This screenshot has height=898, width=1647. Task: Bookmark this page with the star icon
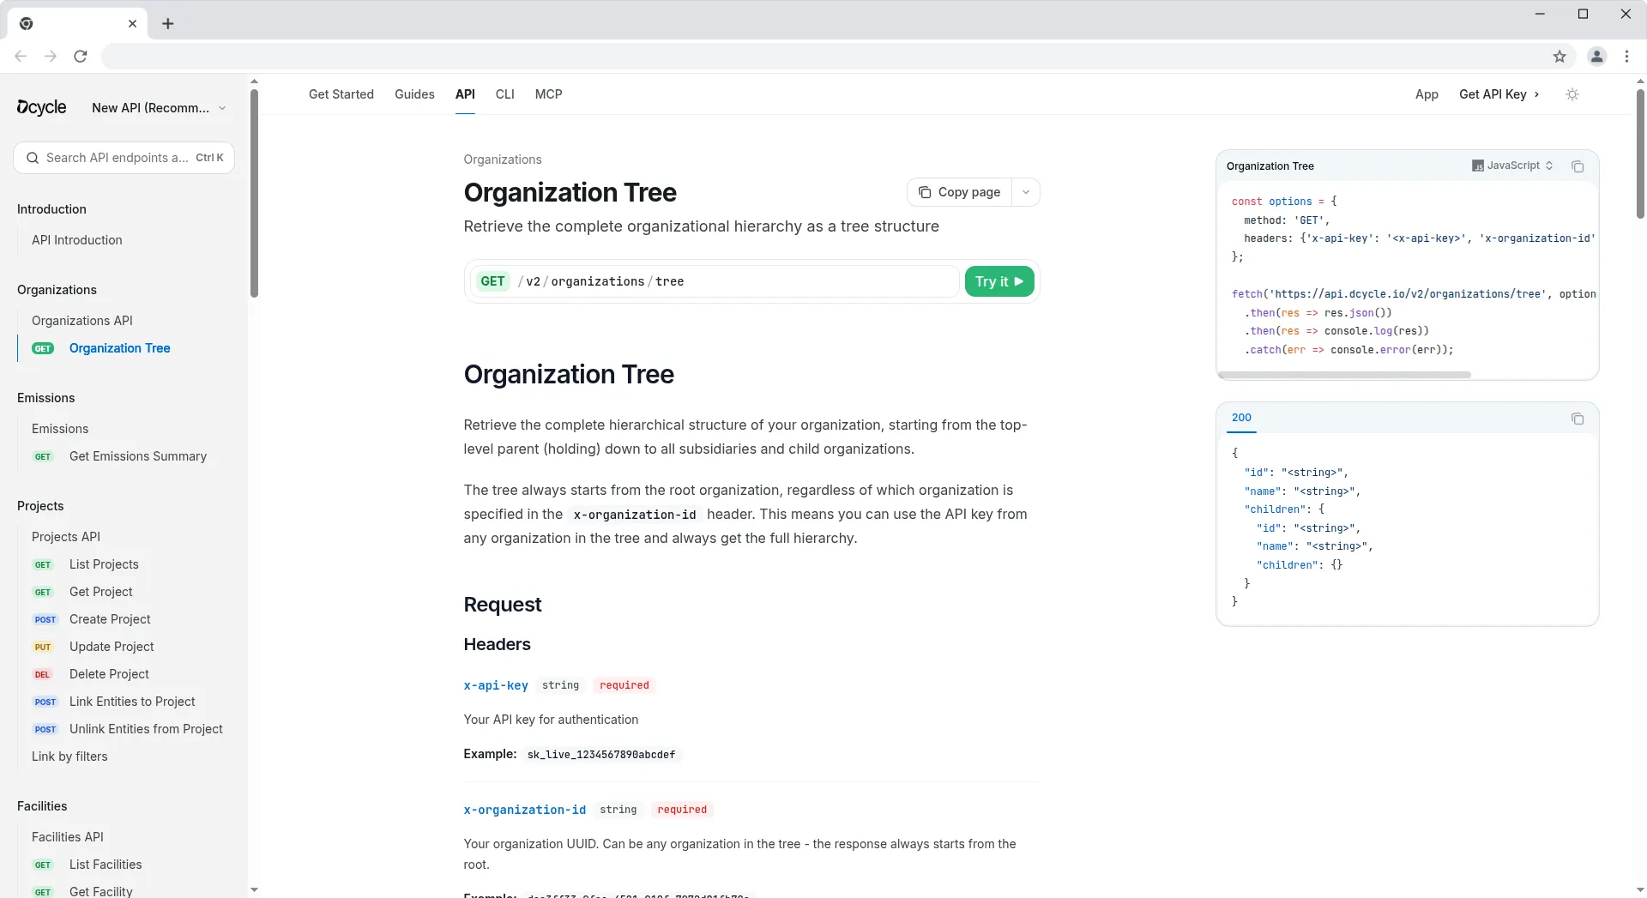(x=1560, y=56)
